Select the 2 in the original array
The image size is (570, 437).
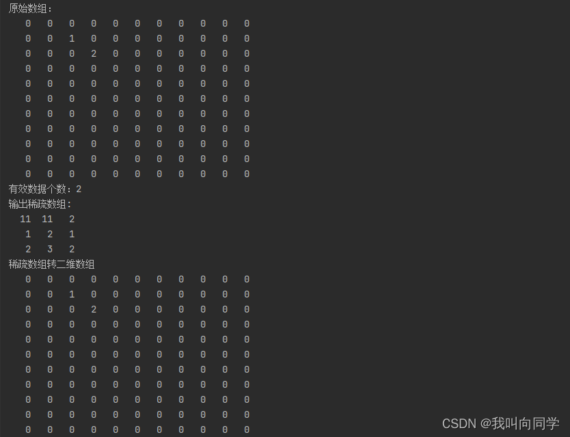click(x=94, y=54)
